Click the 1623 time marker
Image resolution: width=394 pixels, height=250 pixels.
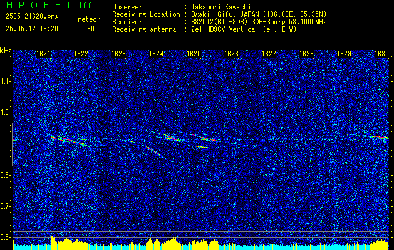click(118, 54)
